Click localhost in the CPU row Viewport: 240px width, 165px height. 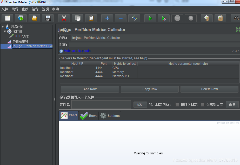point(77,68)
